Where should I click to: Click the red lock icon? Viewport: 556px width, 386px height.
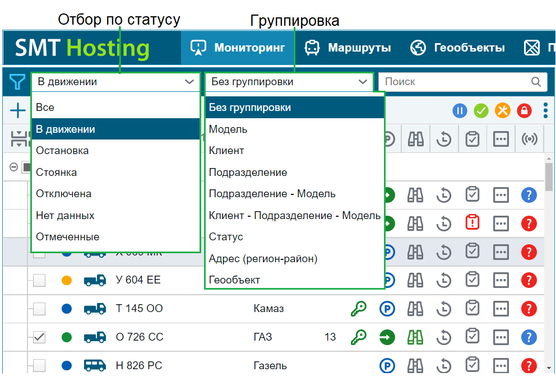tap(524, 111)
